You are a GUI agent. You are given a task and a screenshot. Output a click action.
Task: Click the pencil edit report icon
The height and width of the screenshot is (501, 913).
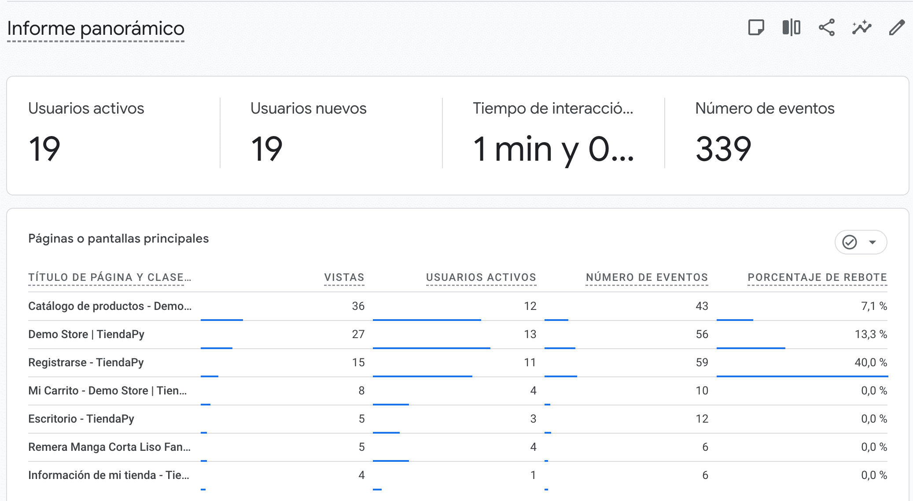(897, 28)
